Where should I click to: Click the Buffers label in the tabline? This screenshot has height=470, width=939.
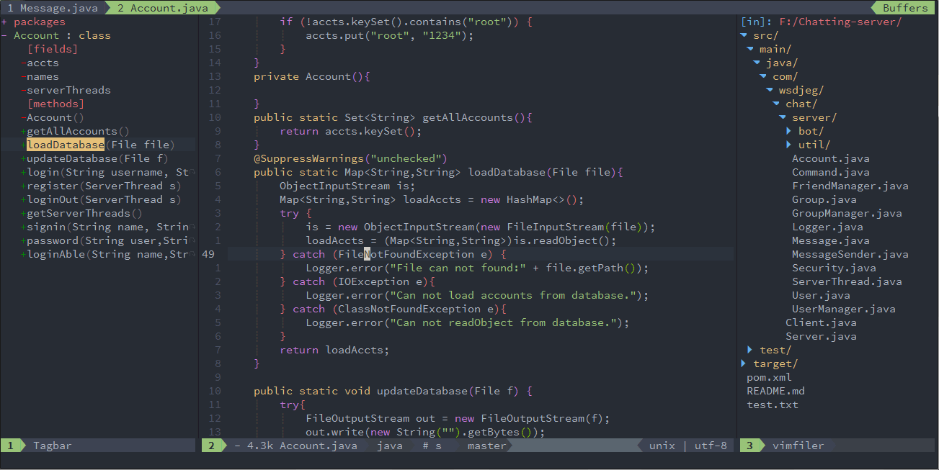tap(905, 8)
